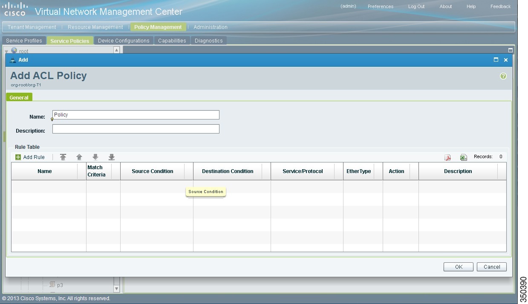Image resolution: width=528 pixels, height=304 pixels.
Task: Close the Add dialog
Action: (506, 60)
